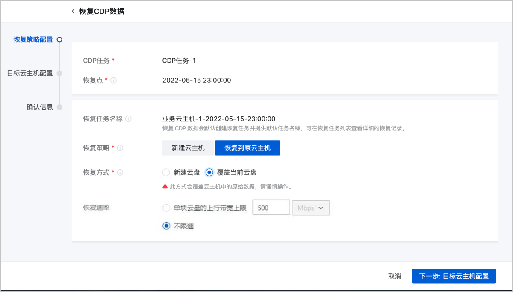
Task: Open the Mbps unit dropdown
Action: 311,208
